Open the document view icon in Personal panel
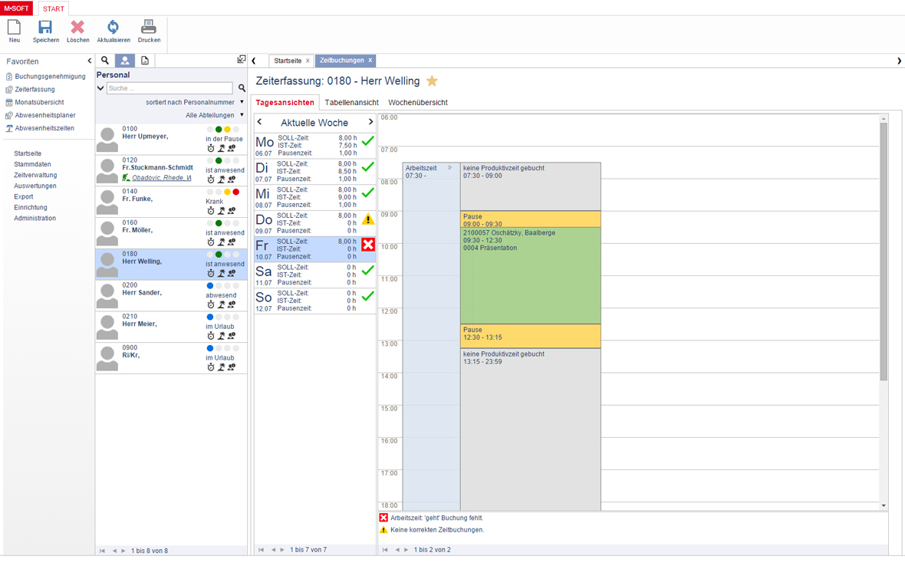The image size is (905, 566). click(x=145, y=61)
